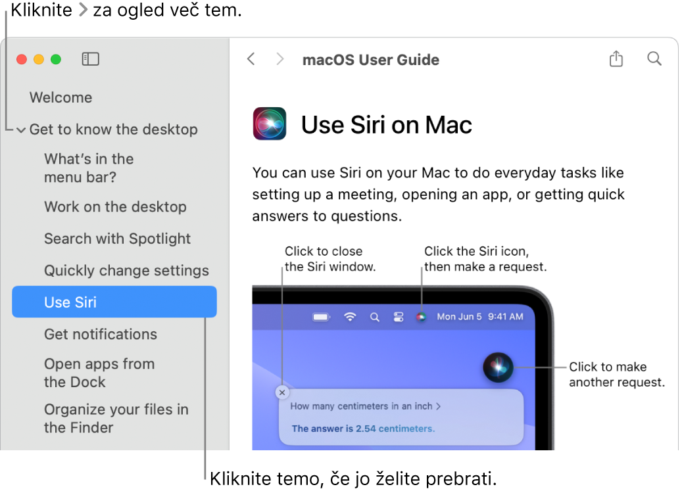Go forward with the right chevron
Viewport: 682px width, 493px height.
280,59
